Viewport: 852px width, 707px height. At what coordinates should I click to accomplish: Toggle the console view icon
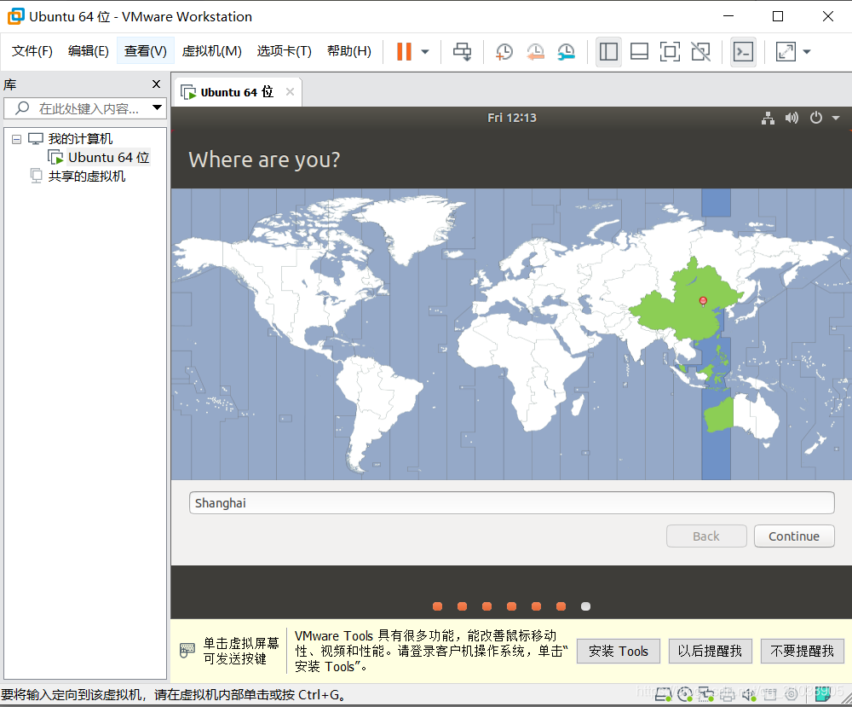point(743,52)
